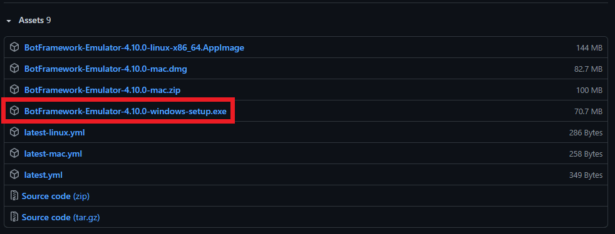This screenshot has height=234, width=615.
Task: Open the latest-mac.yml file link
Action: pyautogui.click(x=53, y=154)
